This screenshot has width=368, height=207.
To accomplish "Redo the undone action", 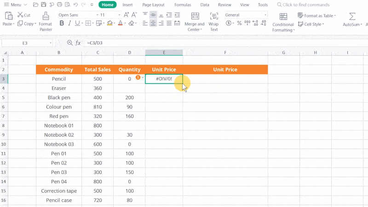I will [83, 5].
